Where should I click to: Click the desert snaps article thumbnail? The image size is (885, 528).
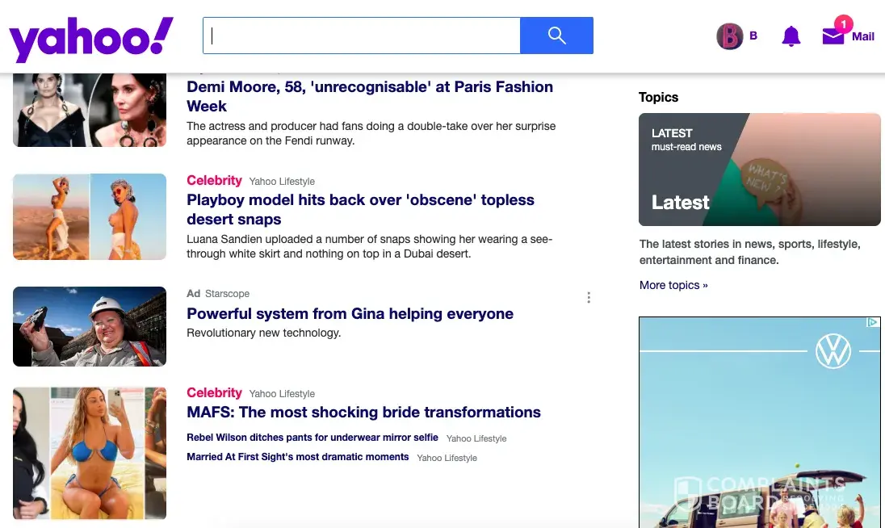click(90, 216)
